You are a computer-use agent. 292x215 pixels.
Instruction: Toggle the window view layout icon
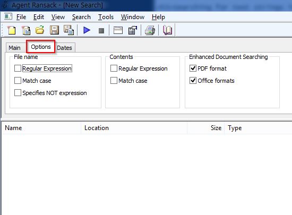[118, 30]
